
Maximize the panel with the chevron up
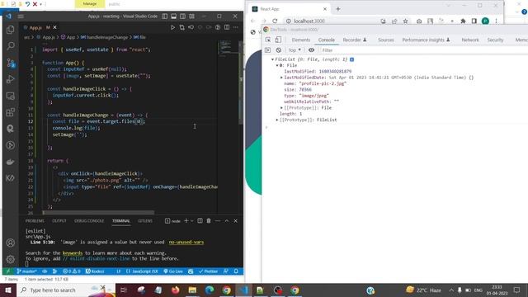(x=227, y=221)
